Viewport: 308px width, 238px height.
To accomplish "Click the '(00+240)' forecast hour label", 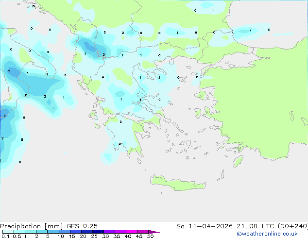I will click(292, 226).
